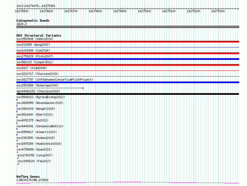
Task: Open variant nsv3942009 (Wenger2019) label
Action: click(36, 109)
